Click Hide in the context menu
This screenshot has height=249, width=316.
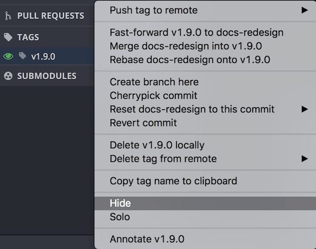pos(120,203)
